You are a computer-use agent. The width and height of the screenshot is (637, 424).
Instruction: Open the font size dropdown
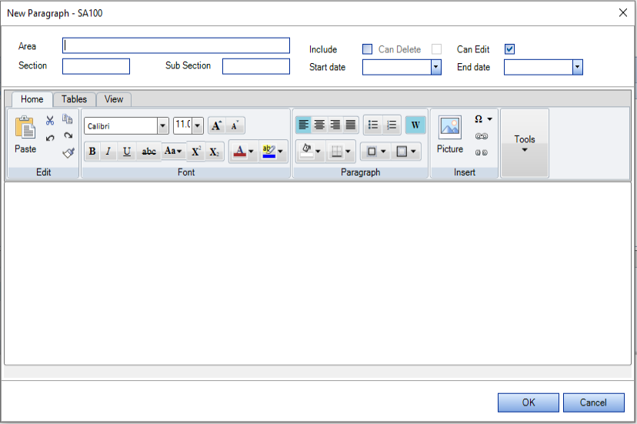click(198, 125)
